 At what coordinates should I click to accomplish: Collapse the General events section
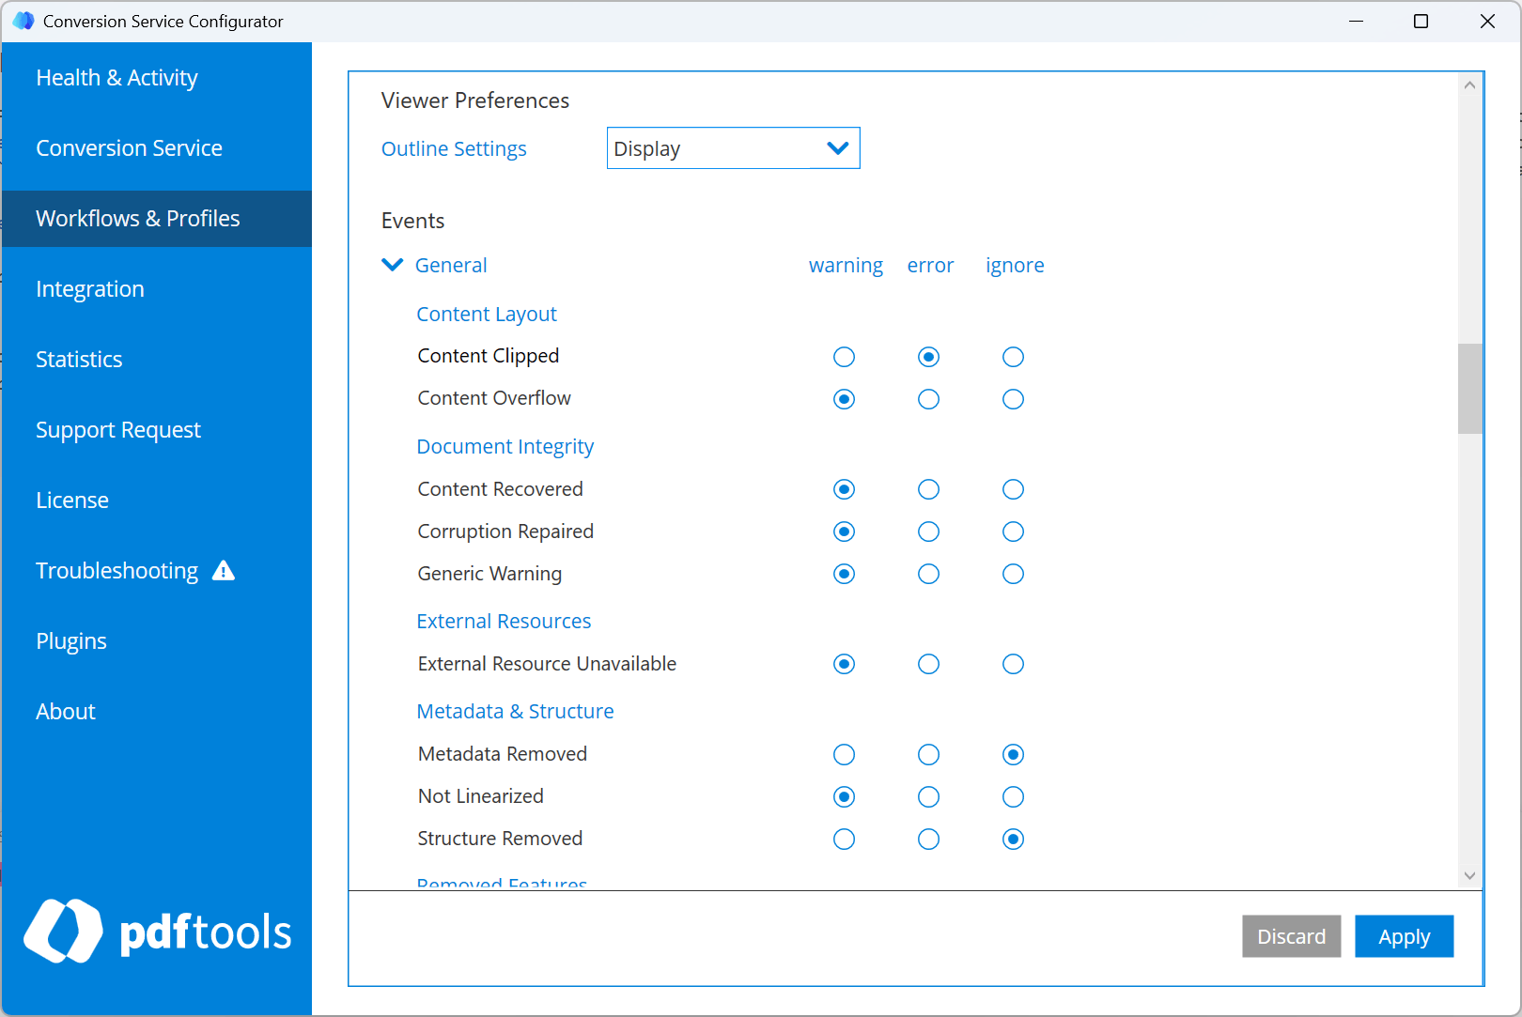coord(392,265)
